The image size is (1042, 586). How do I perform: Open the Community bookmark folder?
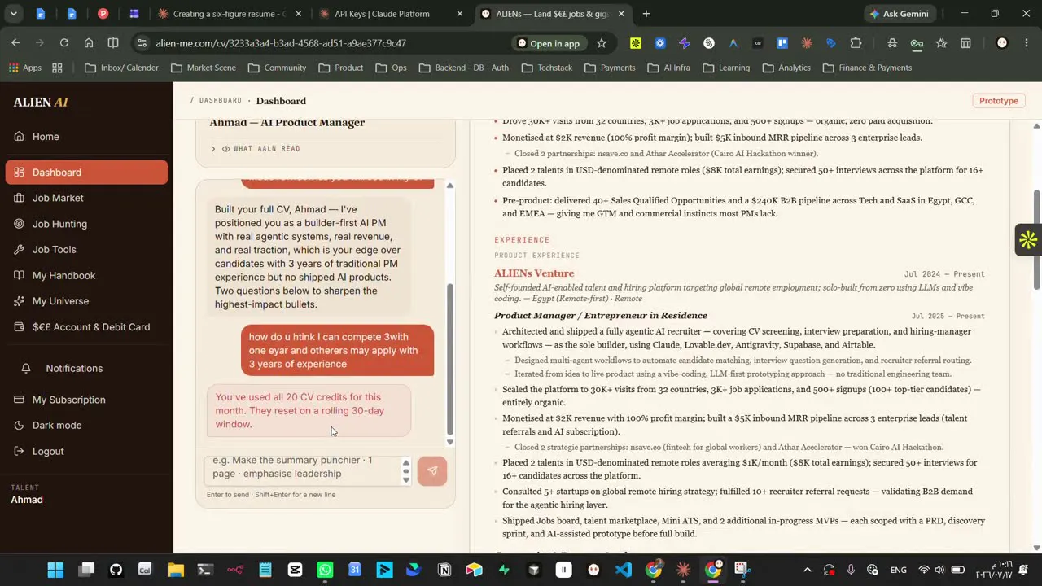click(277, 68)
